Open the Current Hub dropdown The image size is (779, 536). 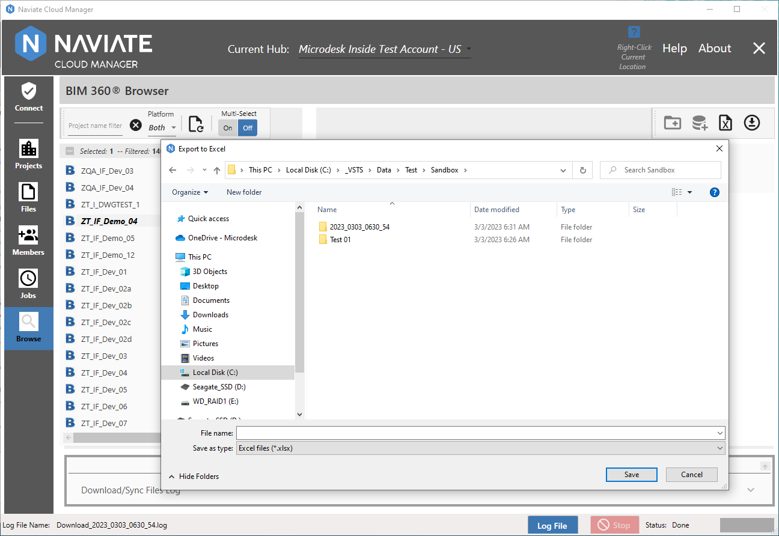[x=385, y=49]
